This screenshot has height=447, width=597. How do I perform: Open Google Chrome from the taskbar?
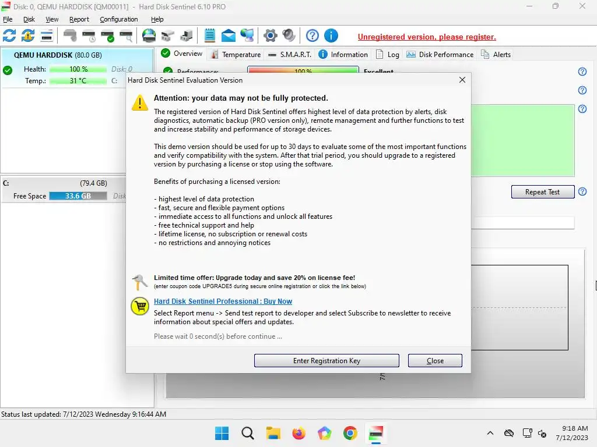click(x=350, y=433)
